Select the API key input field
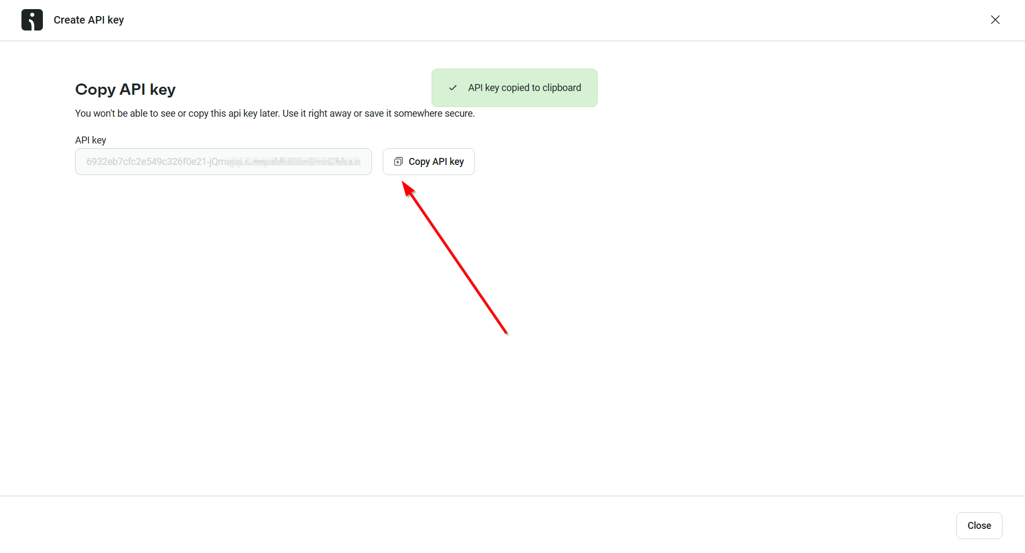 [224, 162]
